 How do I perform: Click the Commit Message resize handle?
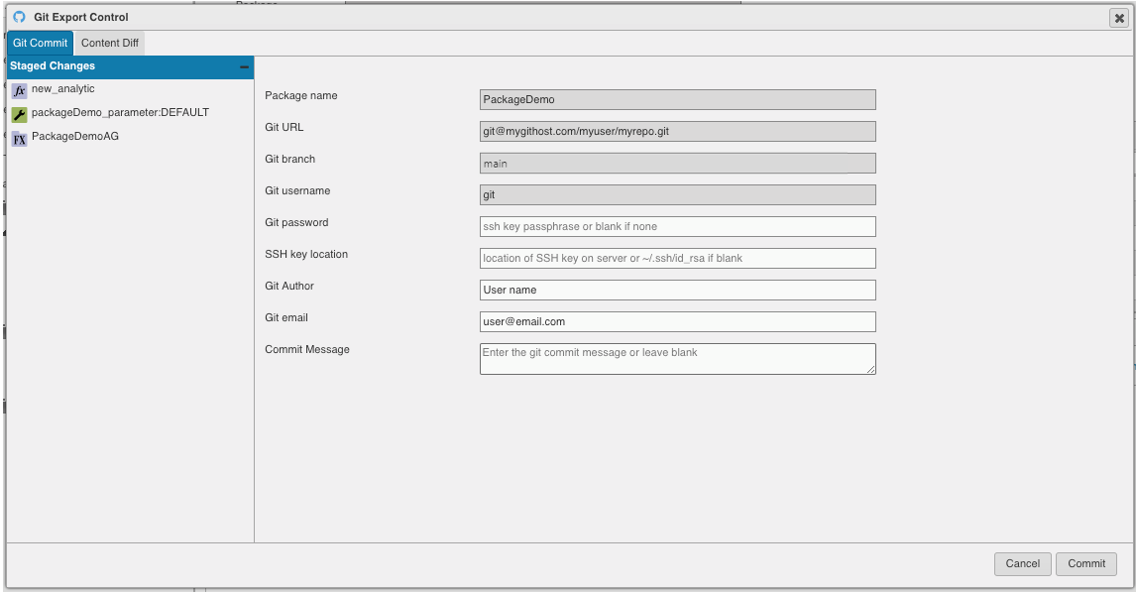pyautogui.click(x=871, y=370)
